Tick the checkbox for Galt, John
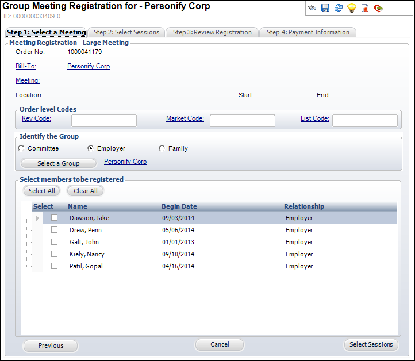 click(54, 241)
